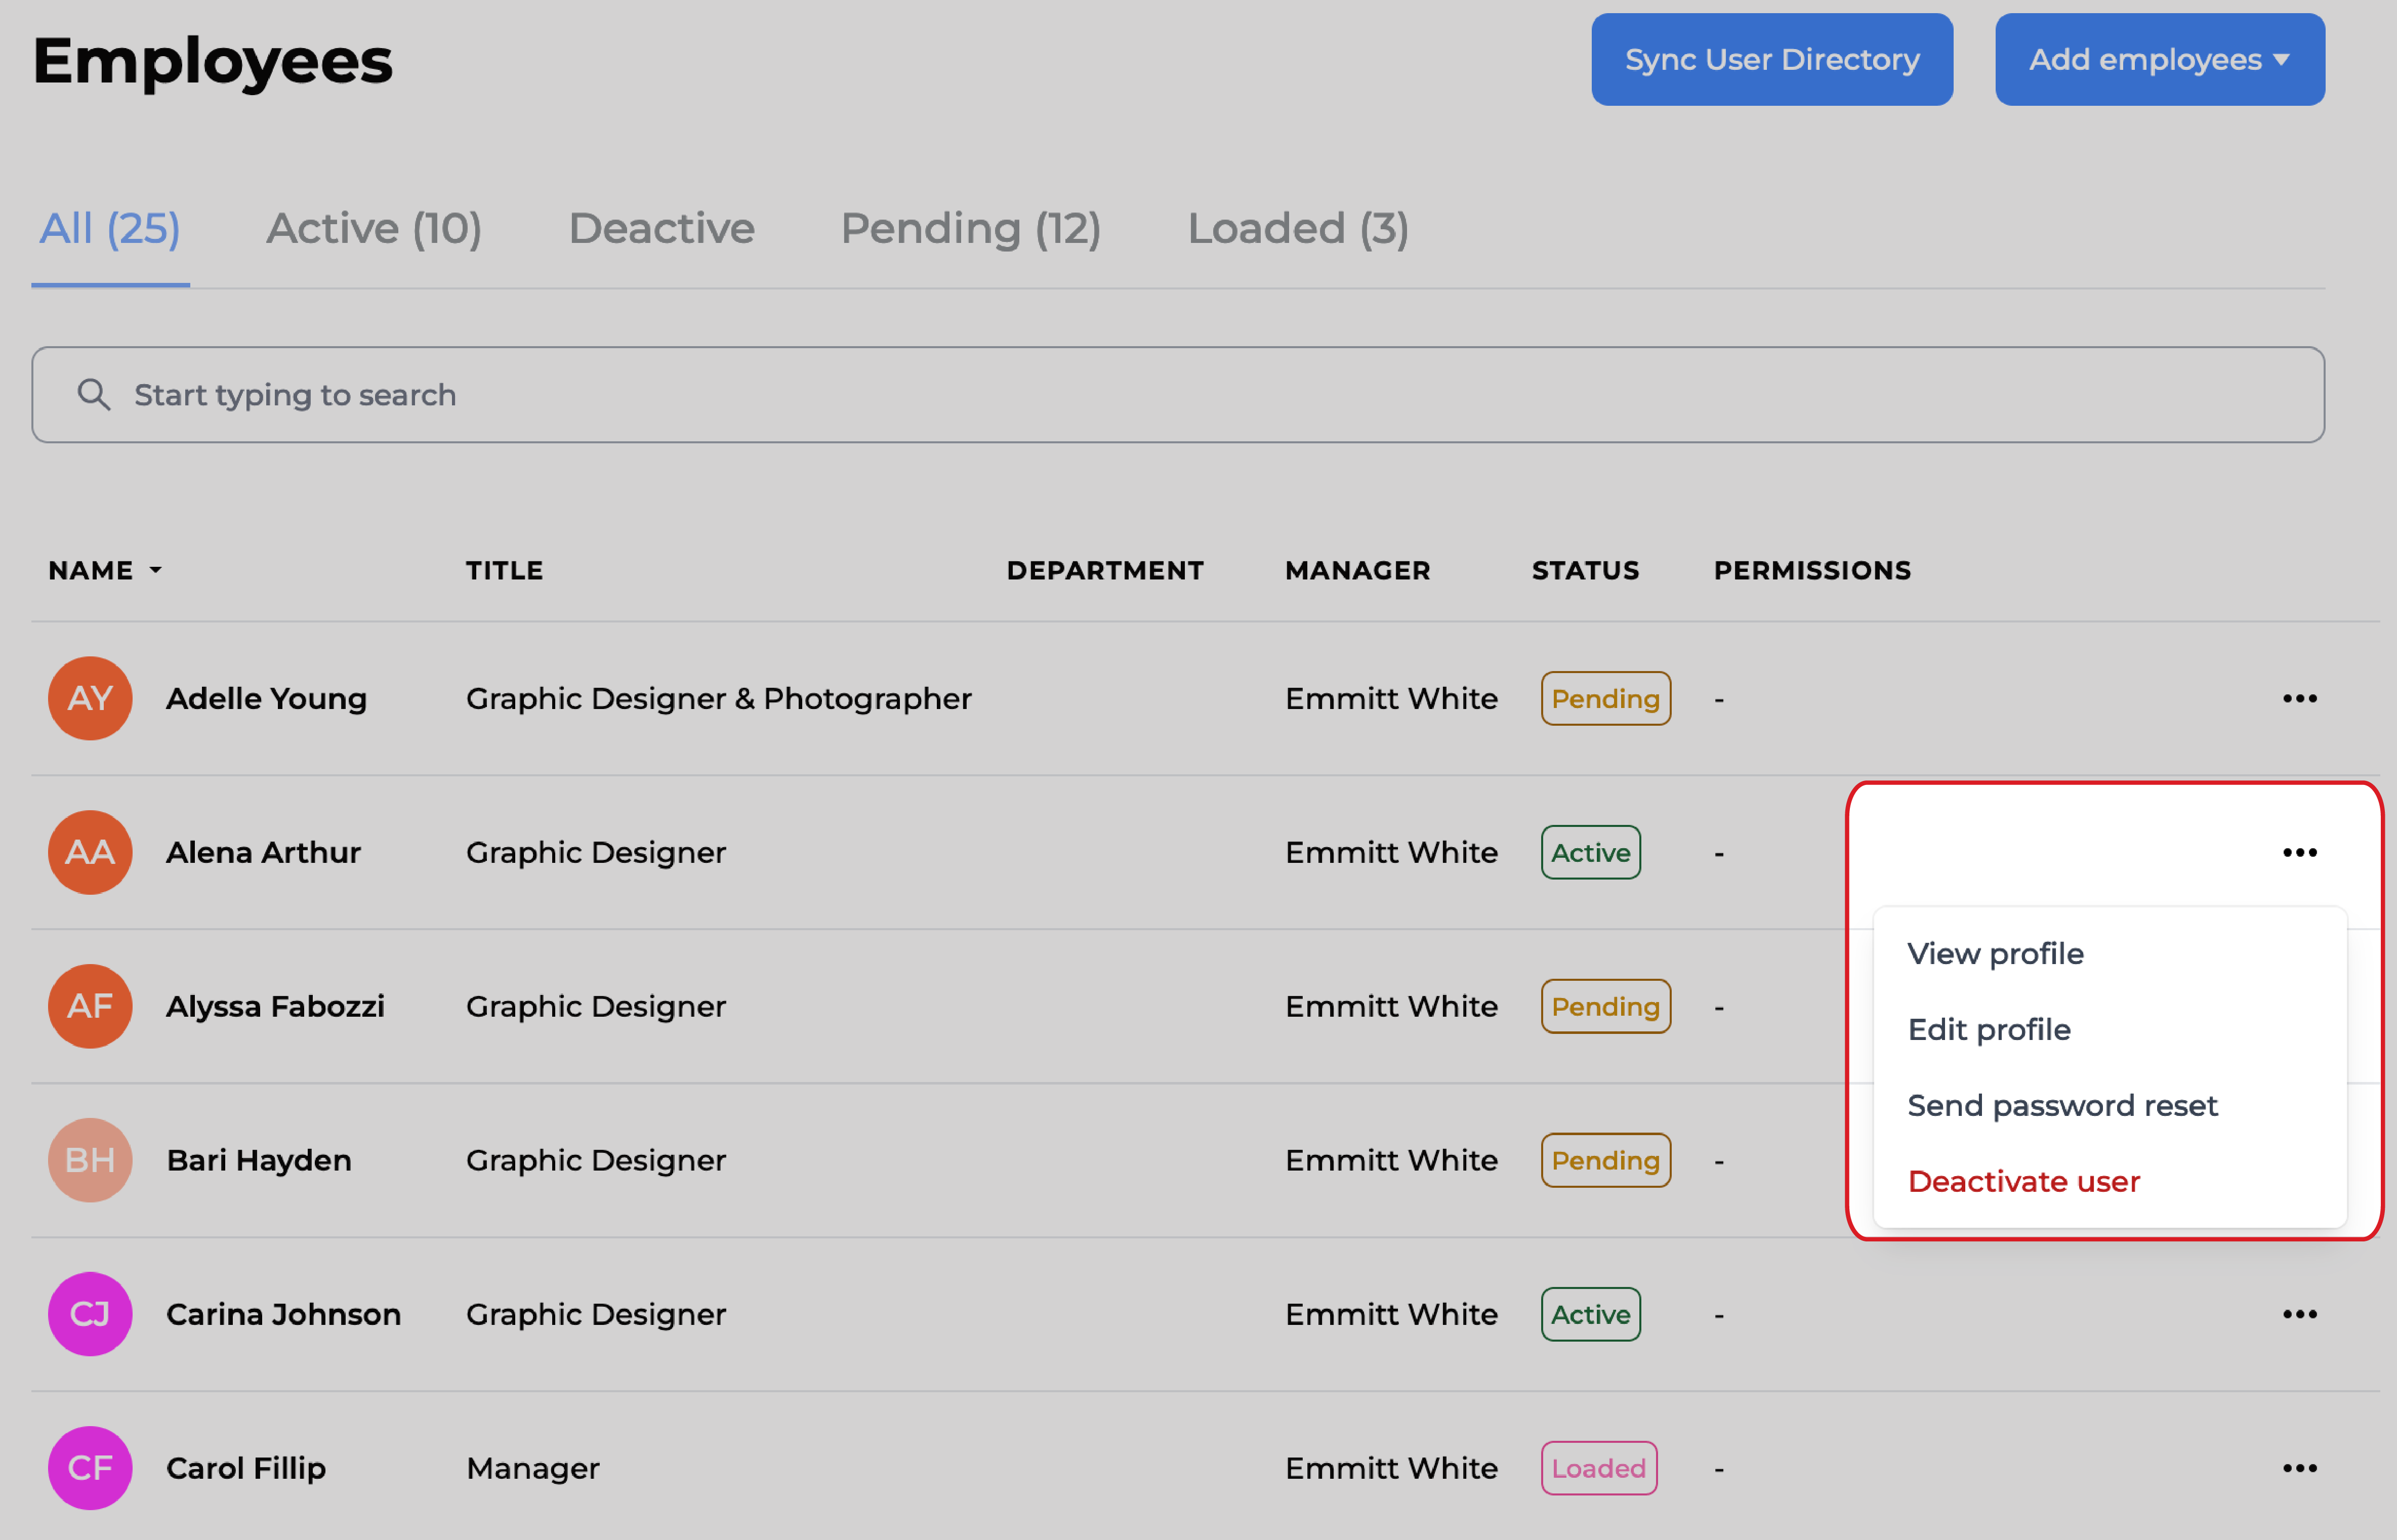
Task: Sort by the NAME column arrow
Action: tap(155, 570)
